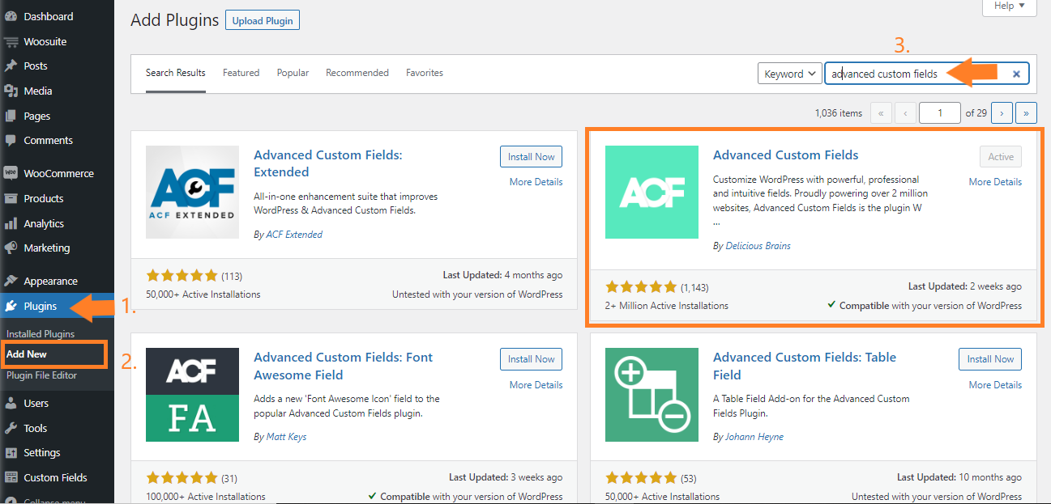This screenshot has height=504, width=1051.
Task: Click the Pages sidebar icon
Action: pyautogui.click(x=11, y=116)
